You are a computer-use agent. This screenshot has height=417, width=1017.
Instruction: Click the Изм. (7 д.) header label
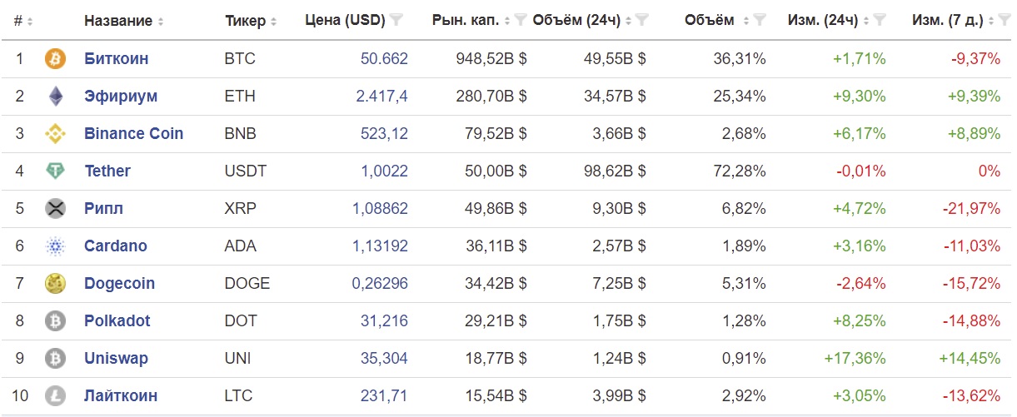[x=948, y=20]
